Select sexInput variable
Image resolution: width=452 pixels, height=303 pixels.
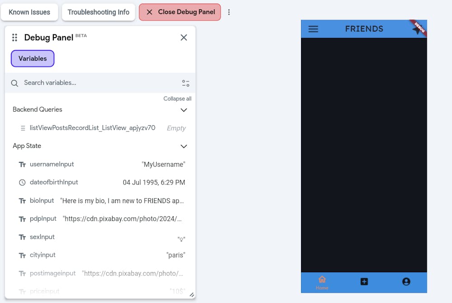[100, 237]
